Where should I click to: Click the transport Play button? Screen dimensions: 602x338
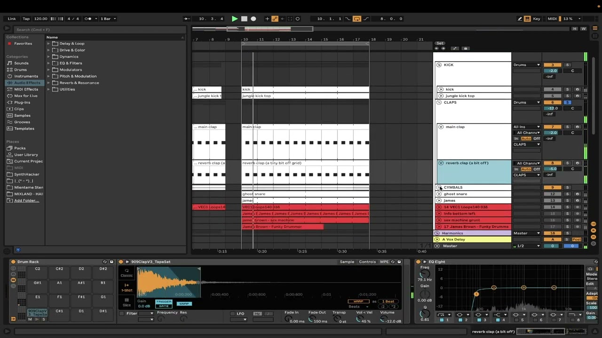235,19
